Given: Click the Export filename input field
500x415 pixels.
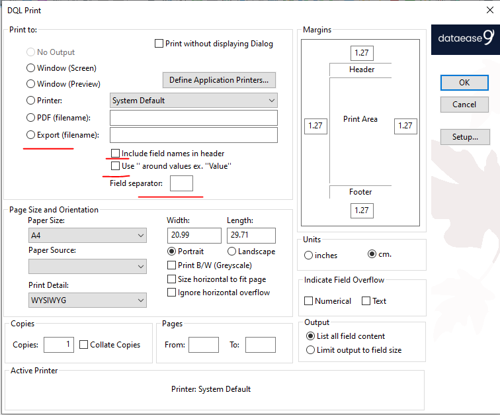Looking at the screenshot, I should [194, 135].
